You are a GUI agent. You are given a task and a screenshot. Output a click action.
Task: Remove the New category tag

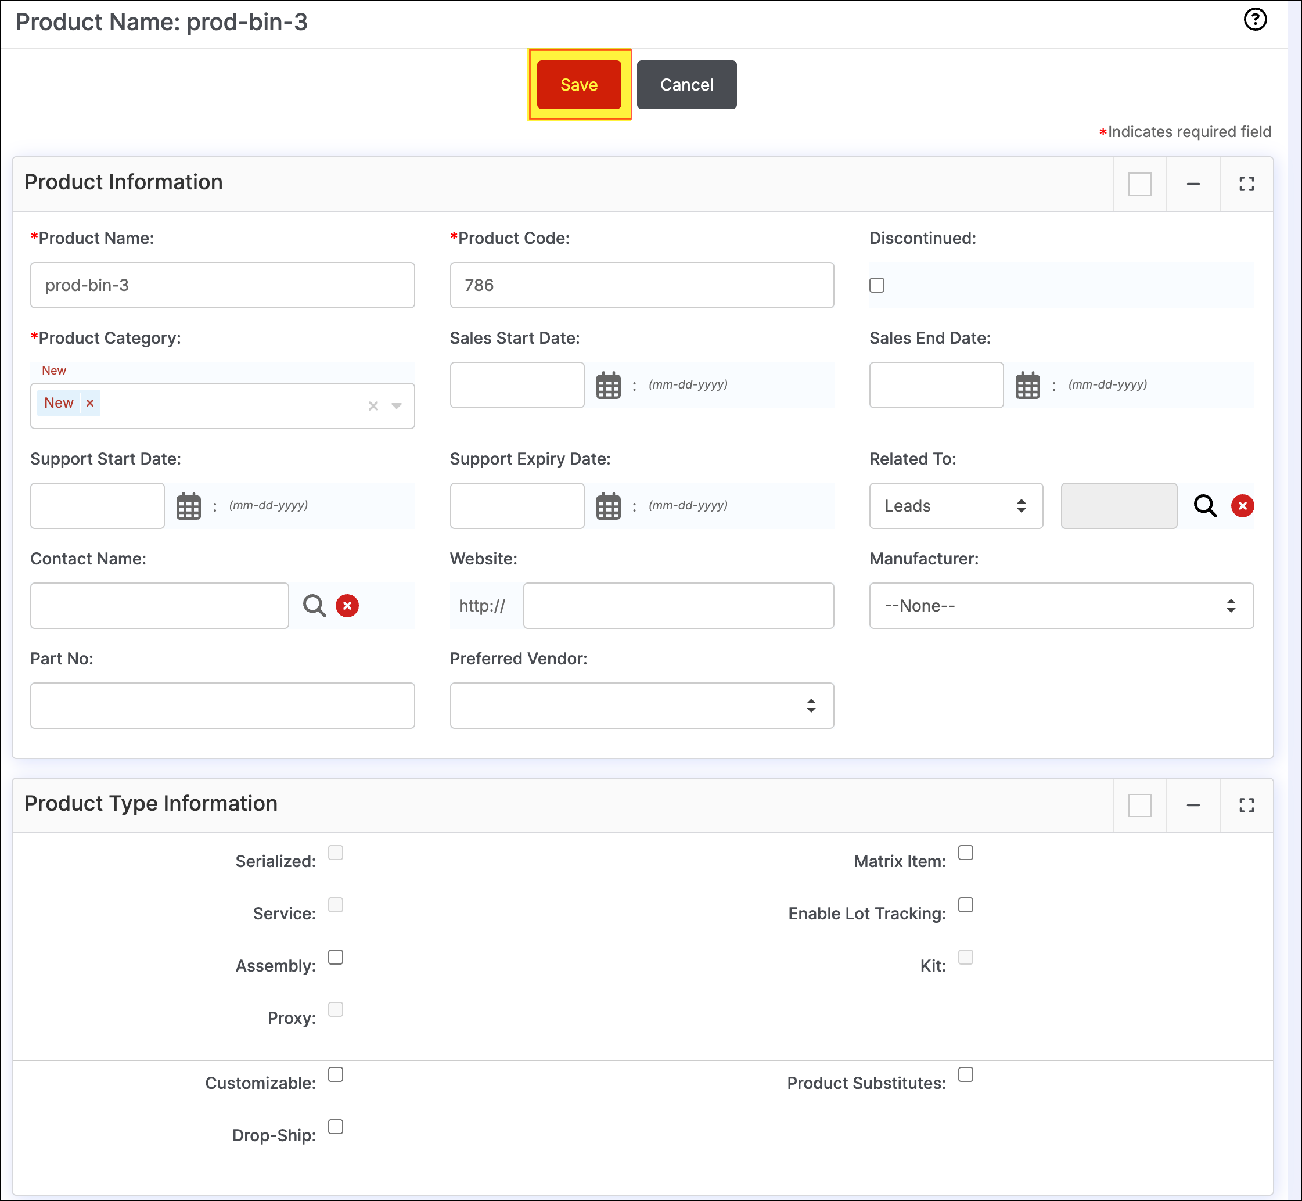[89, 403]
